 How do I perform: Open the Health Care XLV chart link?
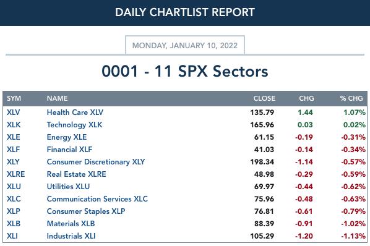75,112
